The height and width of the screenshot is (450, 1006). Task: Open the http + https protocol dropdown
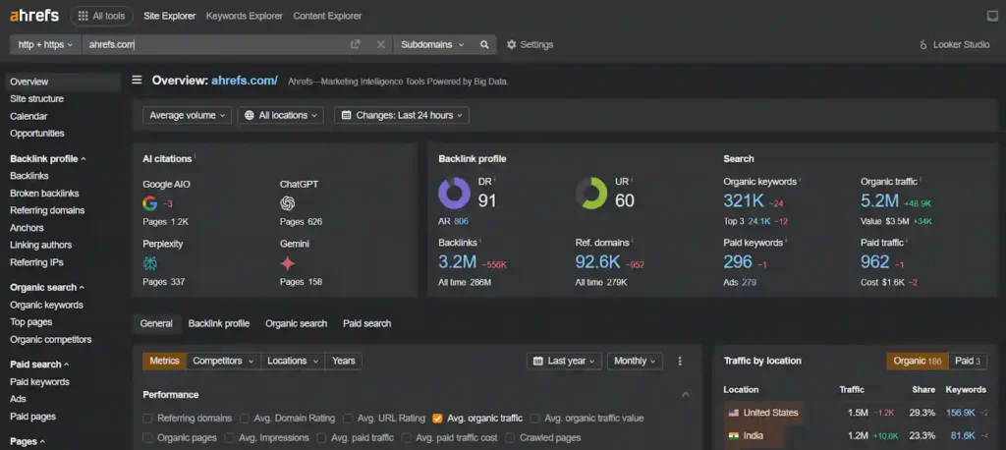[45, 45]
